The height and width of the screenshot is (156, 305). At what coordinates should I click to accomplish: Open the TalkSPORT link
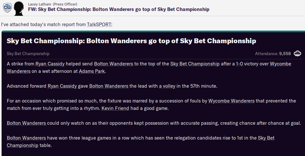[99, 24]
